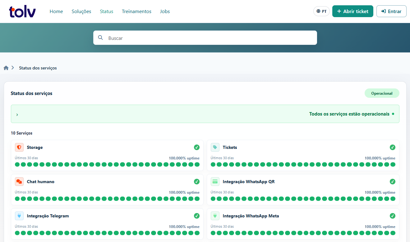Screen dimensions: 410x242
Task: Click the Tickets service name
Action: tap(230, 147)
